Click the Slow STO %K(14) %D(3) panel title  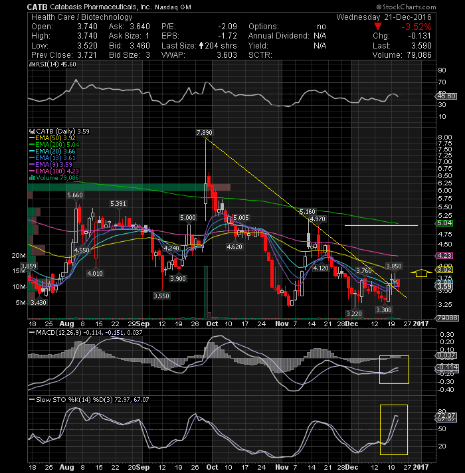pos(74,400)
